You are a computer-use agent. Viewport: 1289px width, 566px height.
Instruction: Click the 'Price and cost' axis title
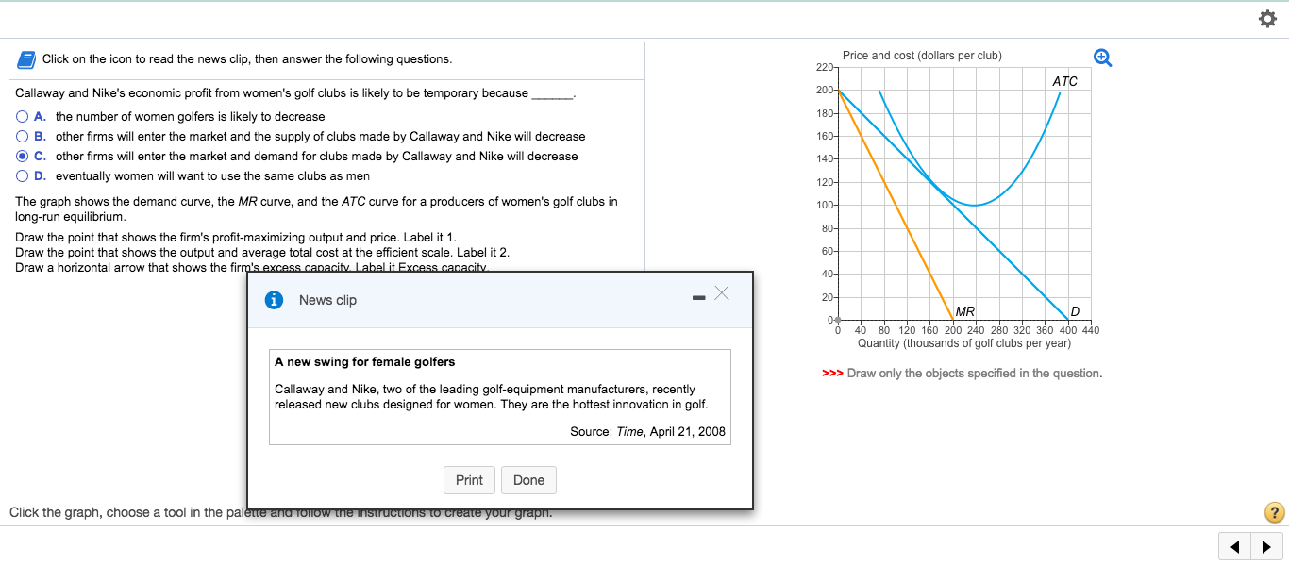point(922,56)
